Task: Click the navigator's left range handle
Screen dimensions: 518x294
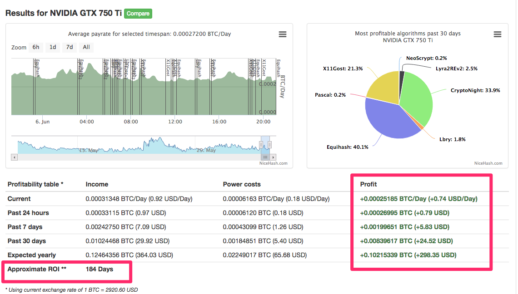Action: pyautogui.click(x=261, y=145)
